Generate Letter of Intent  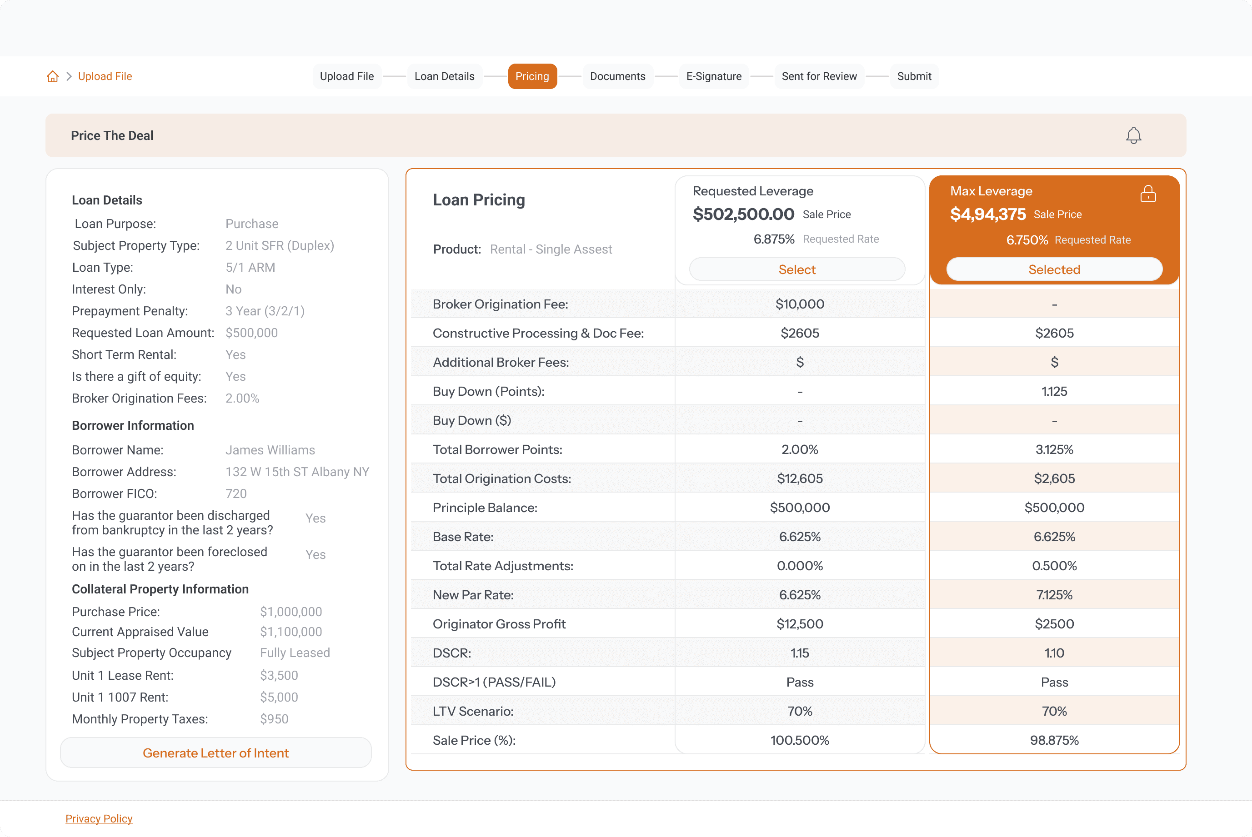pyautogui.click(x=215, y=752)
